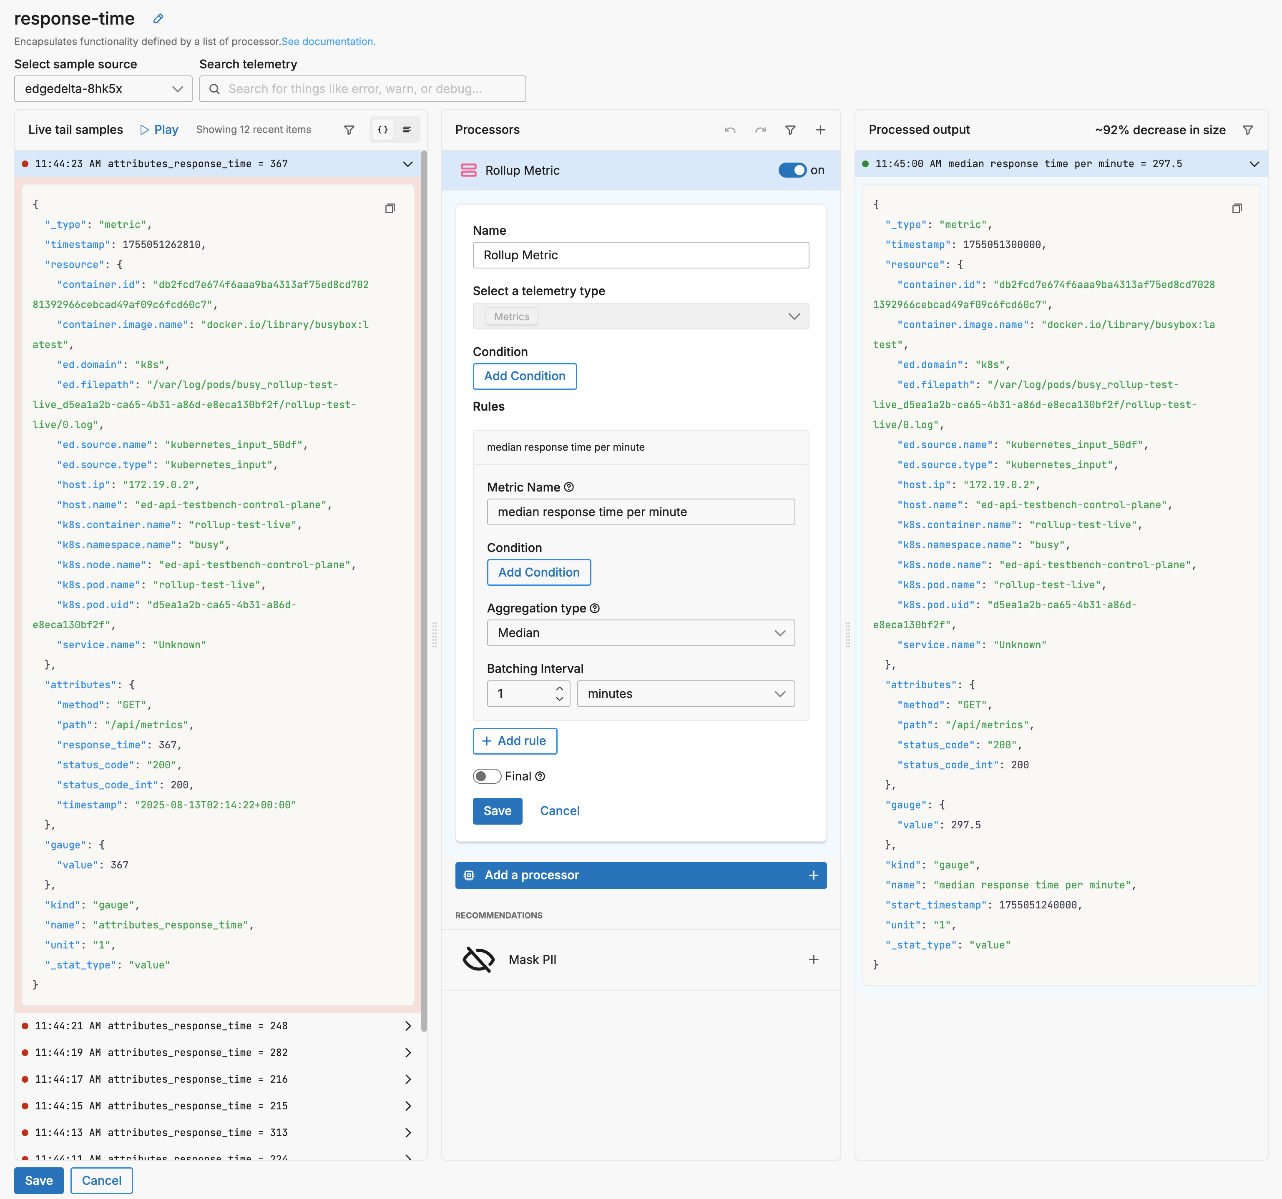Copy the live tail sample JSON
This screenshot has width=1282, height=1199.
tap(390, 208)
